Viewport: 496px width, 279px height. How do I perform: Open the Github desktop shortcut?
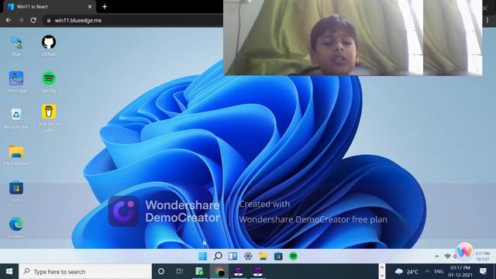tap(49, 46)
